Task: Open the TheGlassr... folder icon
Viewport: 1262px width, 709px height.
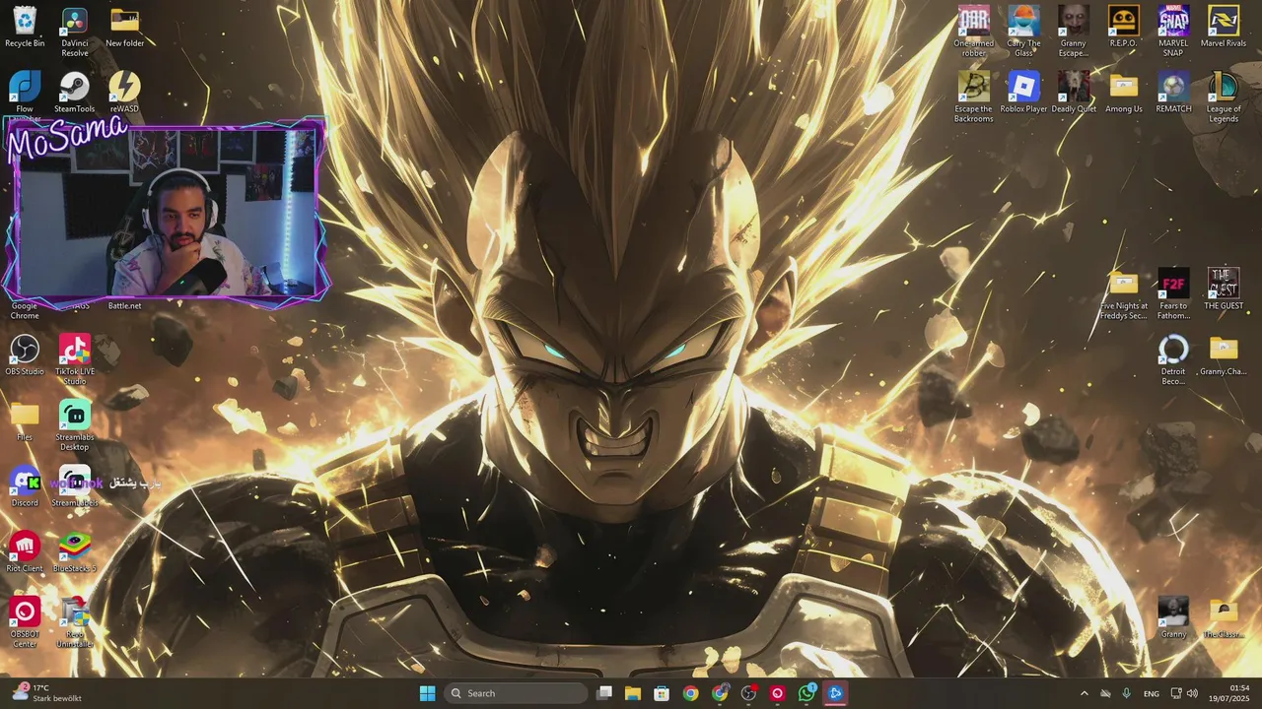Action: tap(1224, 617)
